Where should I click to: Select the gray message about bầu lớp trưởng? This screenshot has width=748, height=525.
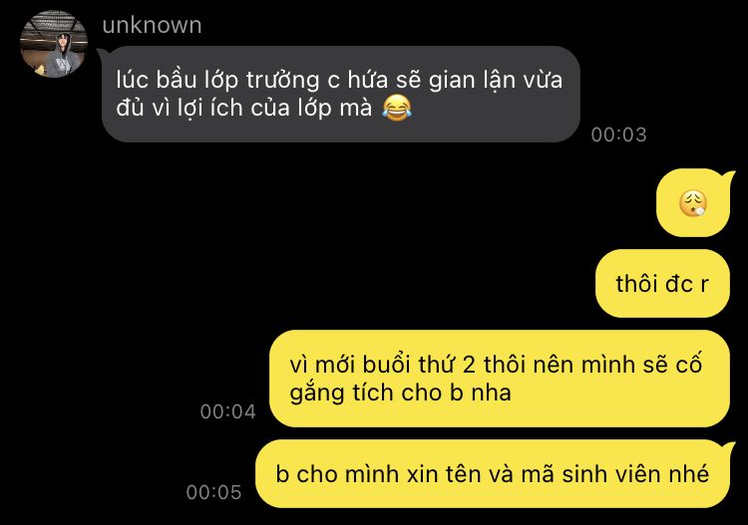[341, 94]
